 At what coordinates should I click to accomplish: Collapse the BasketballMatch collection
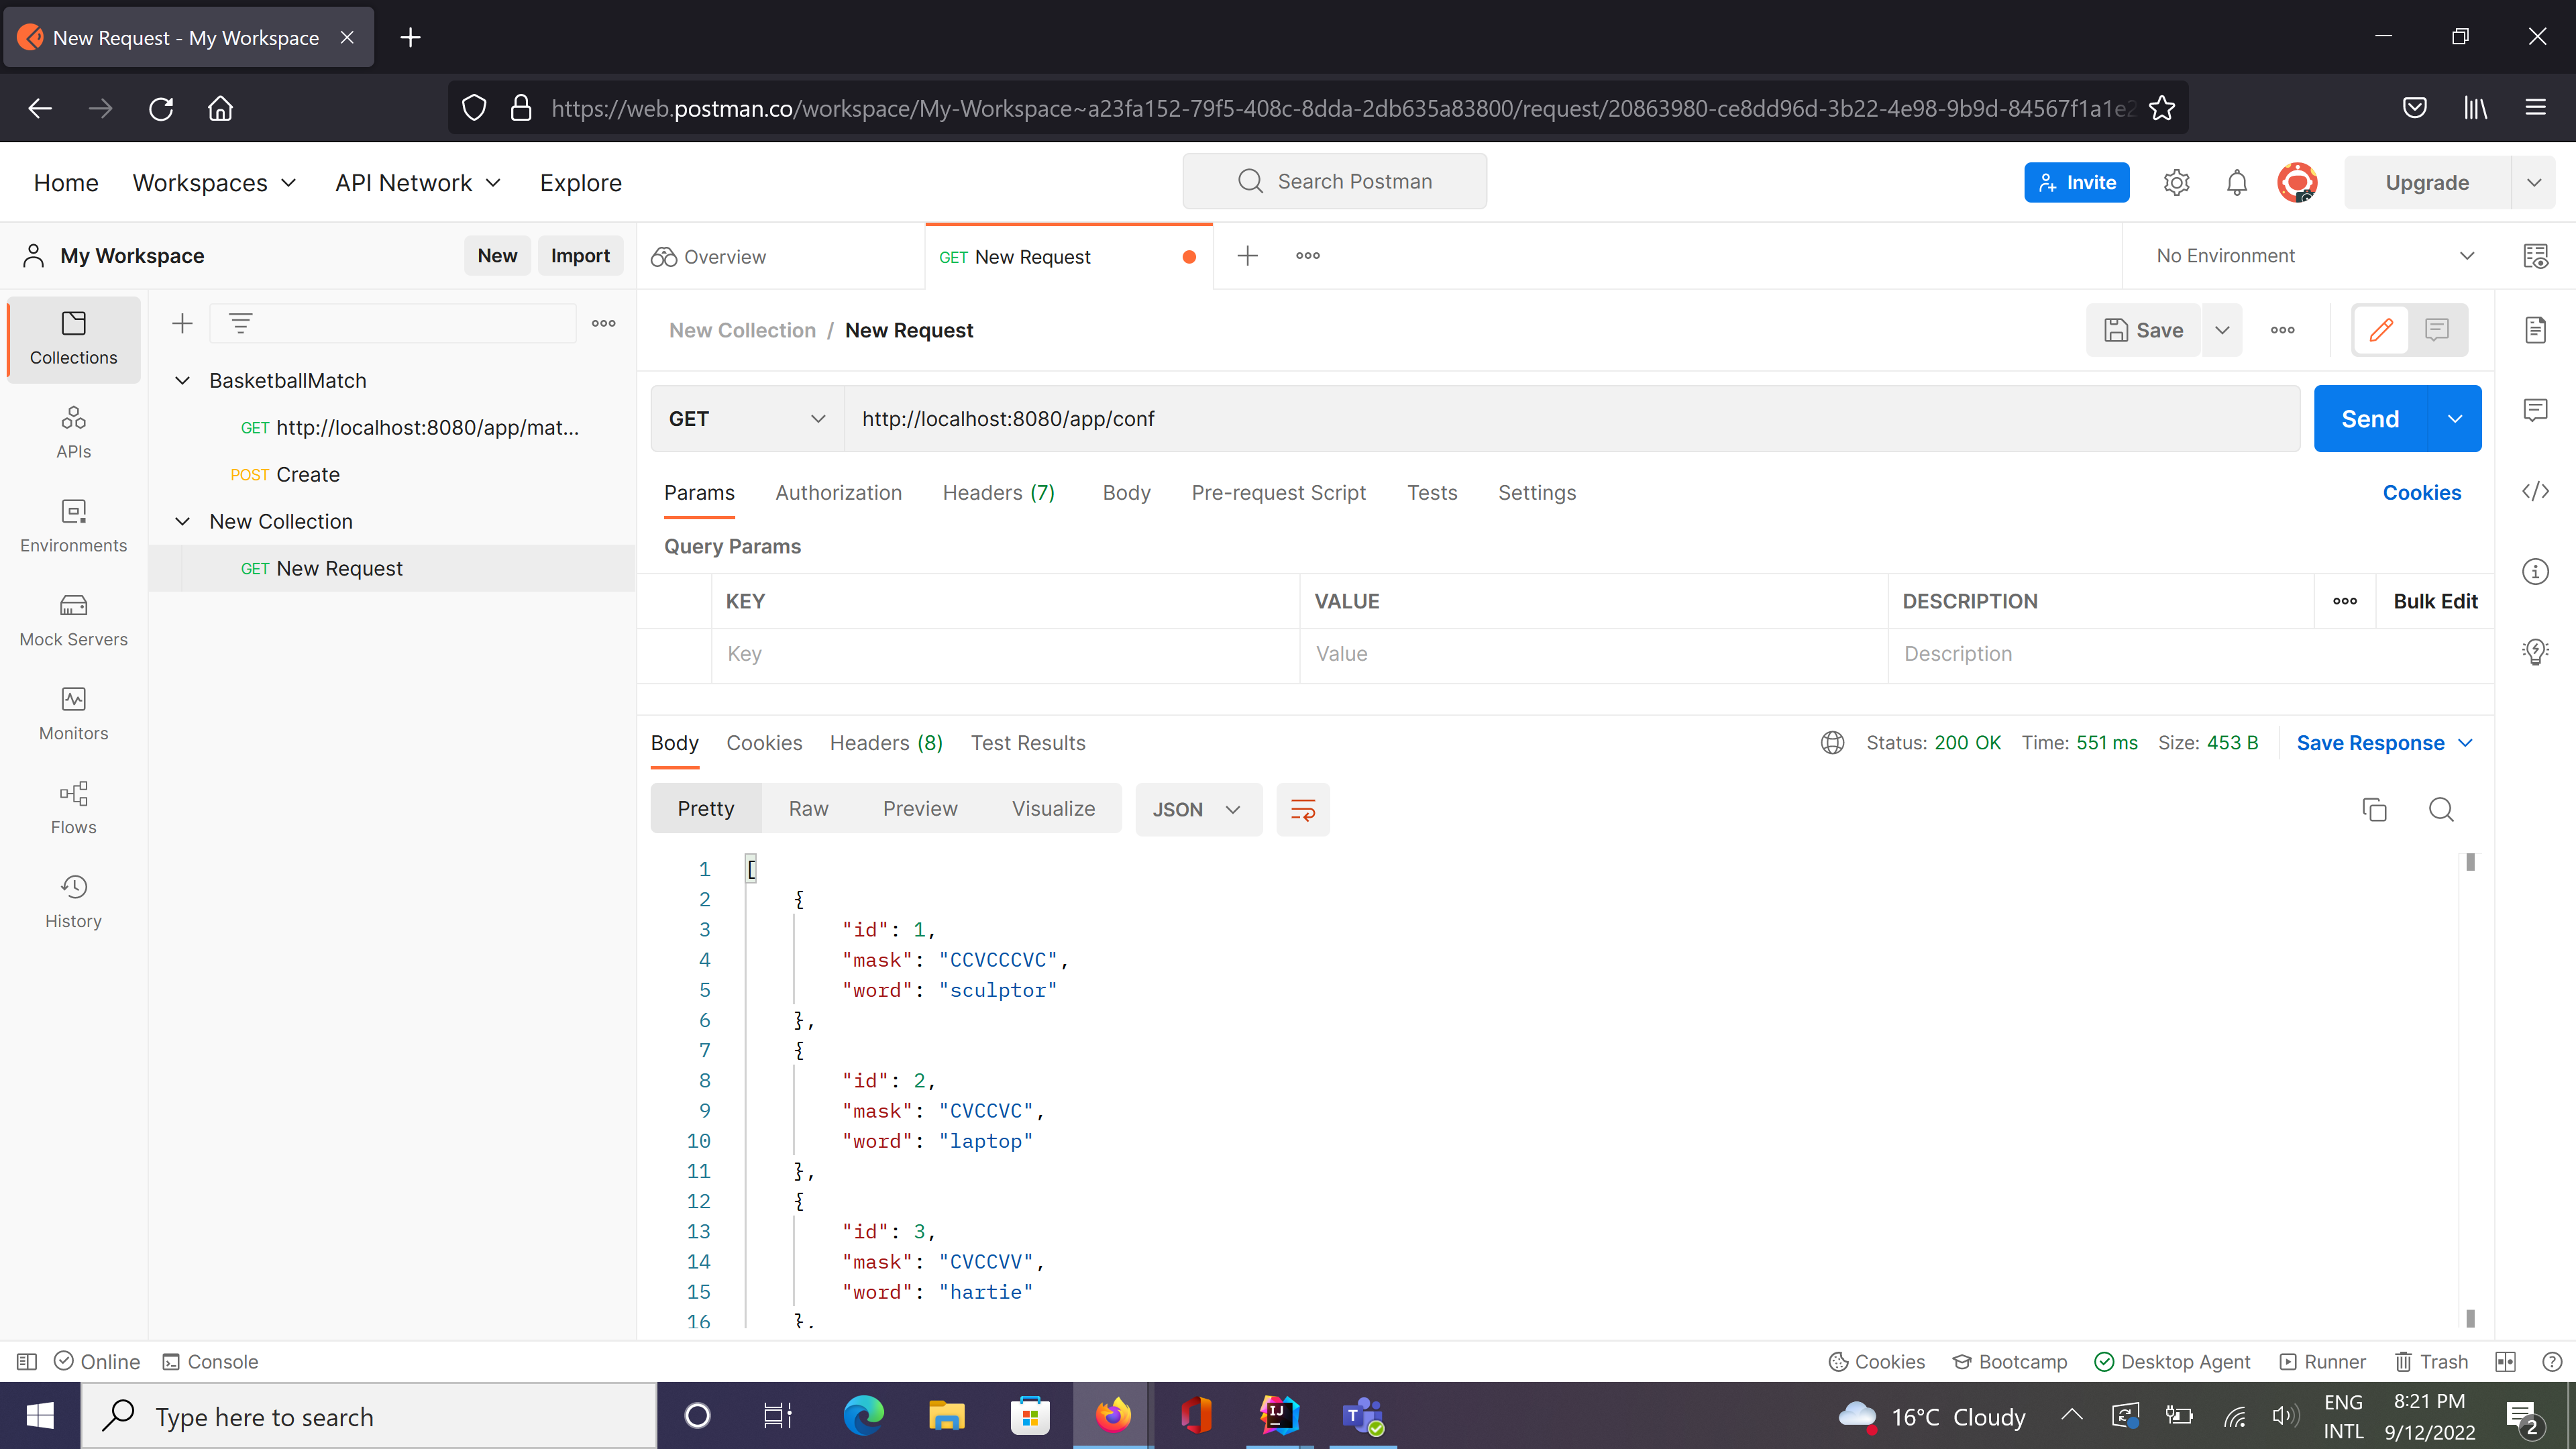(182, 380)
